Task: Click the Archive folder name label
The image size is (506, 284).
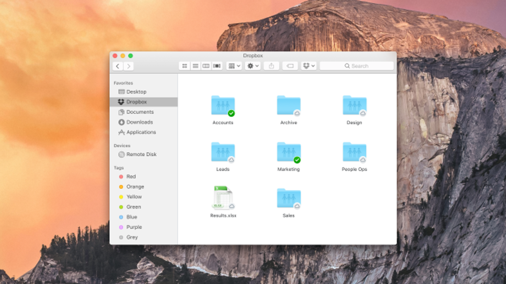Action: coord(289,122)
